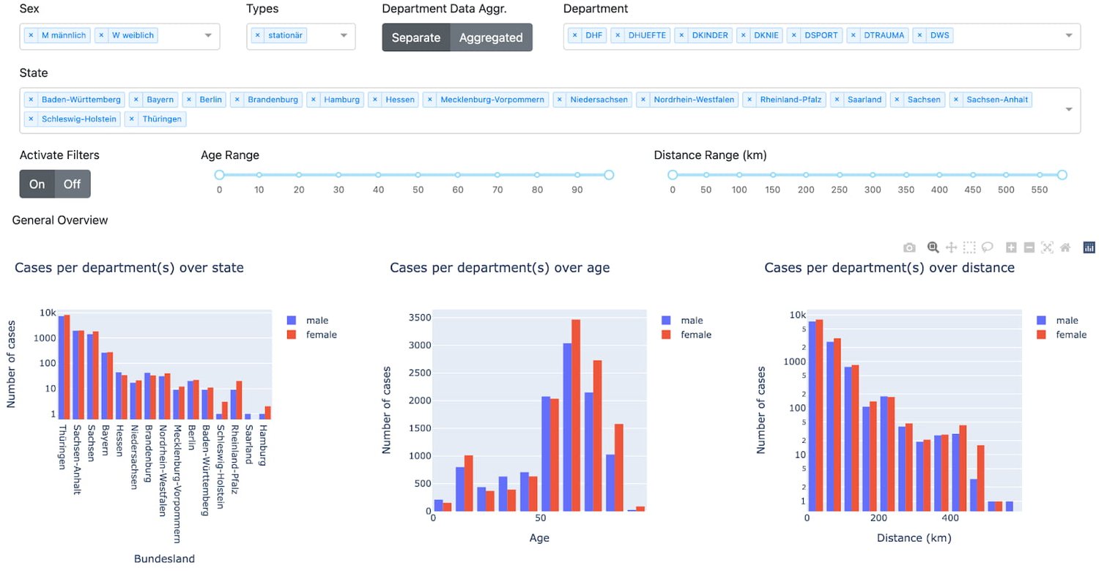Select the Pan tool in plot modebar
1099x571 pixels.
tap(952, 247)
